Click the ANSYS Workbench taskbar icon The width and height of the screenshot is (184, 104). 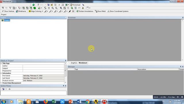(96, 101)
